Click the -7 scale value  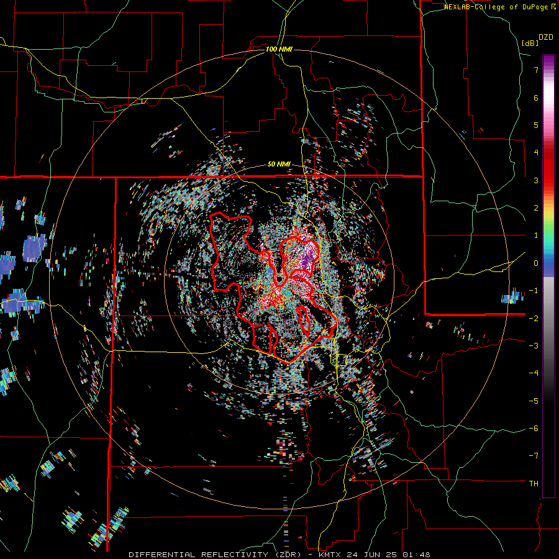pyautogui.click(x=534, y=456)
